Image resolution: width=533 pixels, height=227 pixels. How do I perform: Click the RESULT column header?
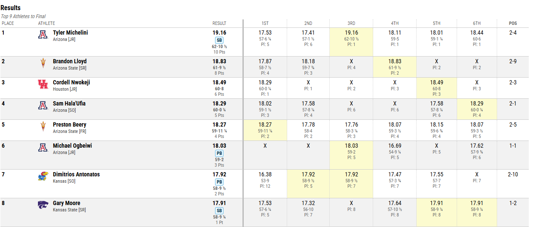[x=219, y=23]
